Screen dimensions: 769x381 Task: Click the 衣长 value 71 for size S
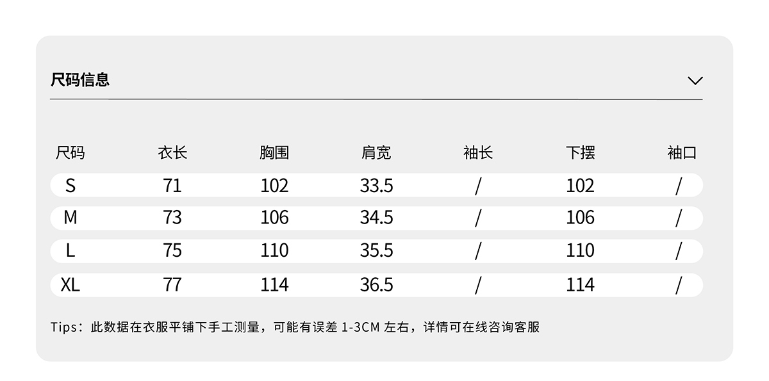tap(172, 186)
